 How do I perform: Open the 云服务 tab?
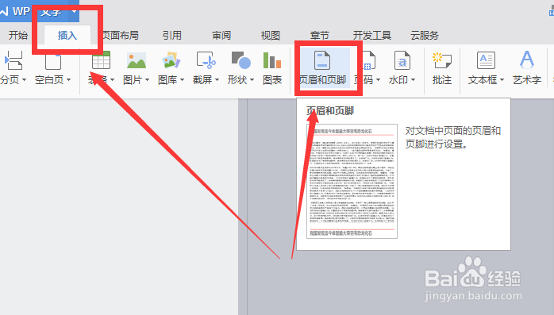(x=425, y=36)
